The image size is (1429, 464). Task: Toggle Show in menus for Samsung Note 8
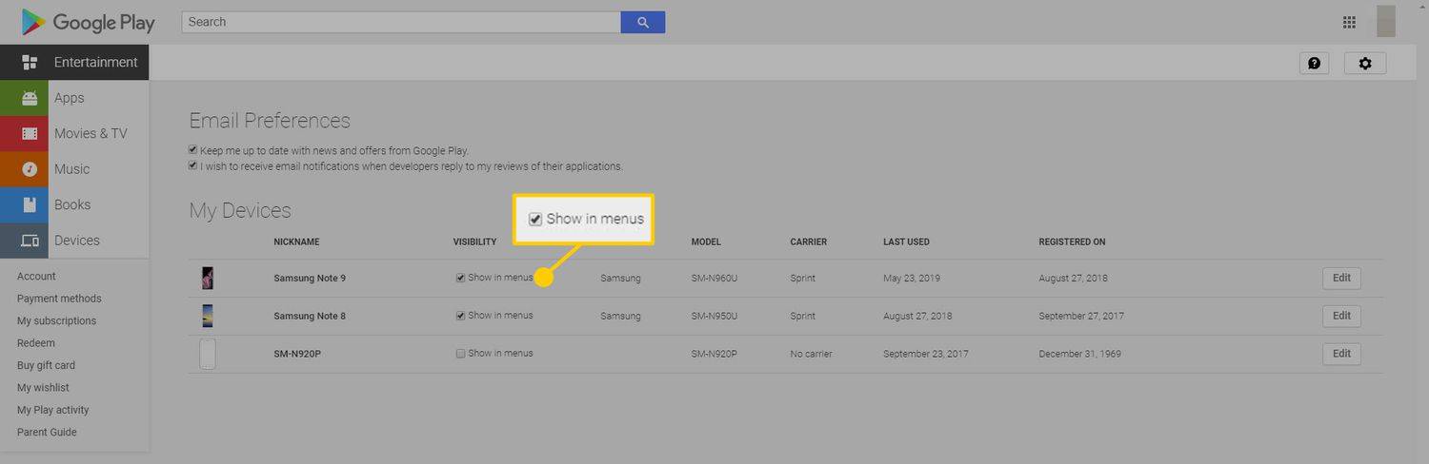tap(461, 316)
